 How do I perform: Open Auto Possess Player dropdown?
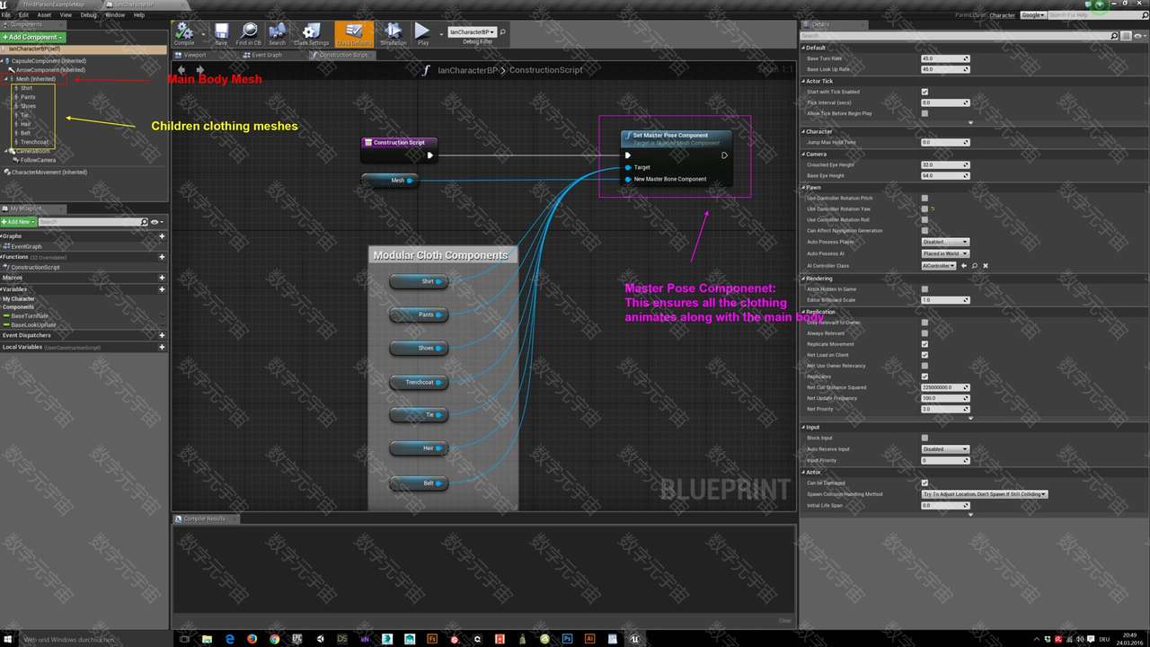(x=945, y=242)
